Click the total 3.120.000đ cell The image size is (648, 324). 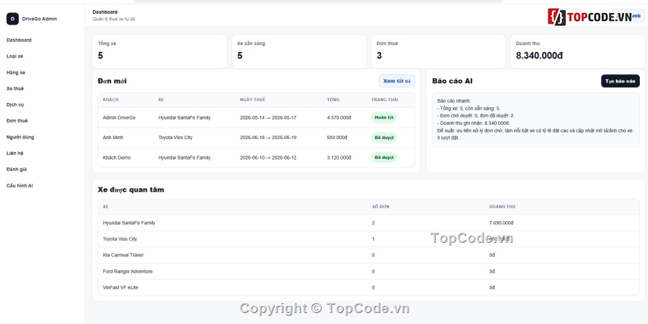tap(339, 158)
